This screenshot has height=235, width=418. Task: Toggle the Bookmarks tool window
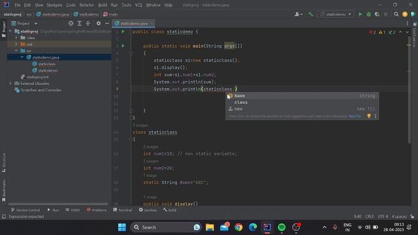tap(4, 191)
